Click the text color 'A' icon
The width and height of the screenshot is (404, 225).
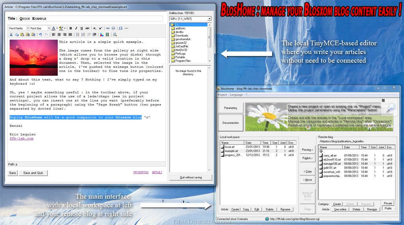[53, 28]
